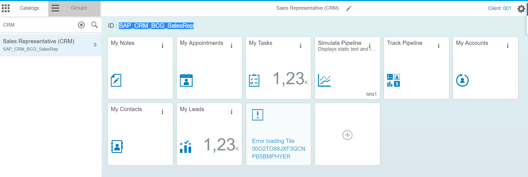Click the pencil edit icon beside title

pos(349,9)
